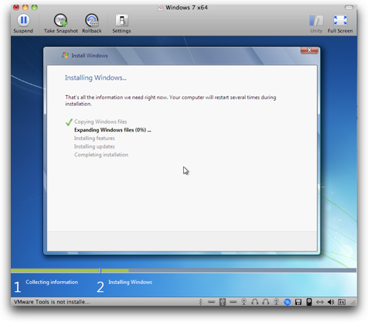Zoom the VMware window with green button

click(x=34, y=7)
